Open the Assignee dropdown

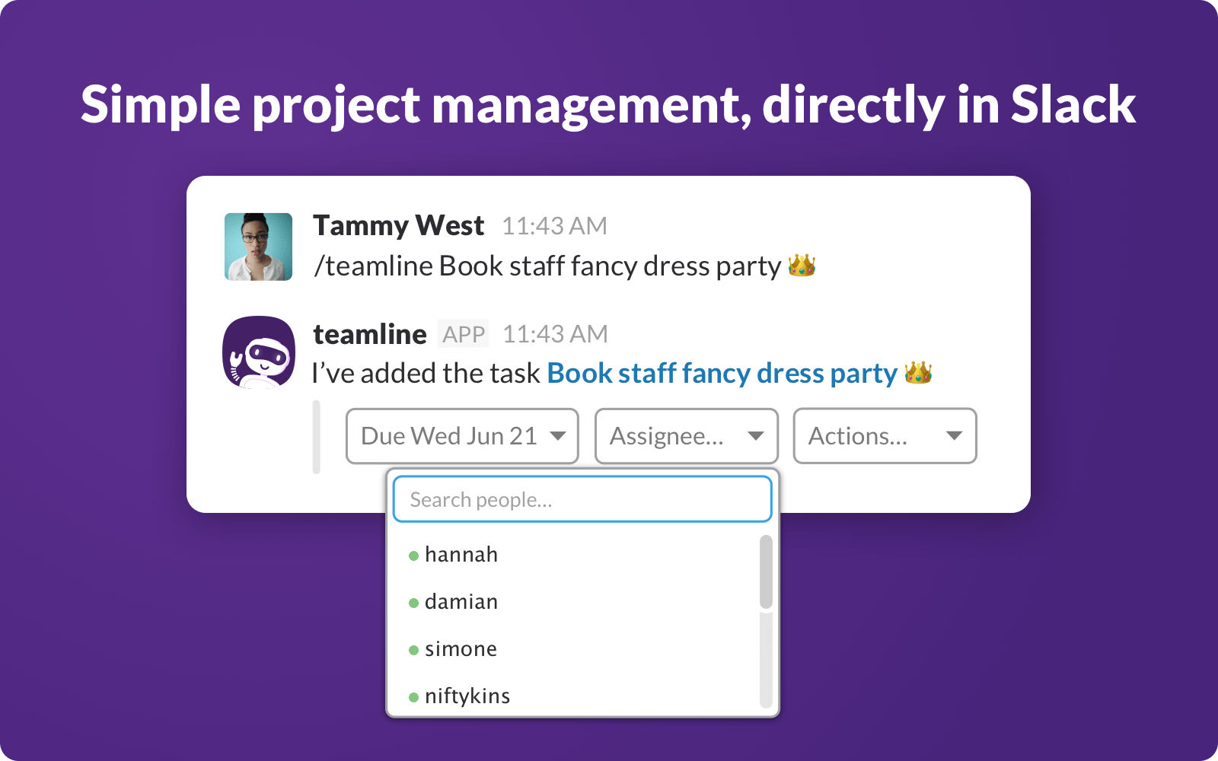[x=686, y=436]
